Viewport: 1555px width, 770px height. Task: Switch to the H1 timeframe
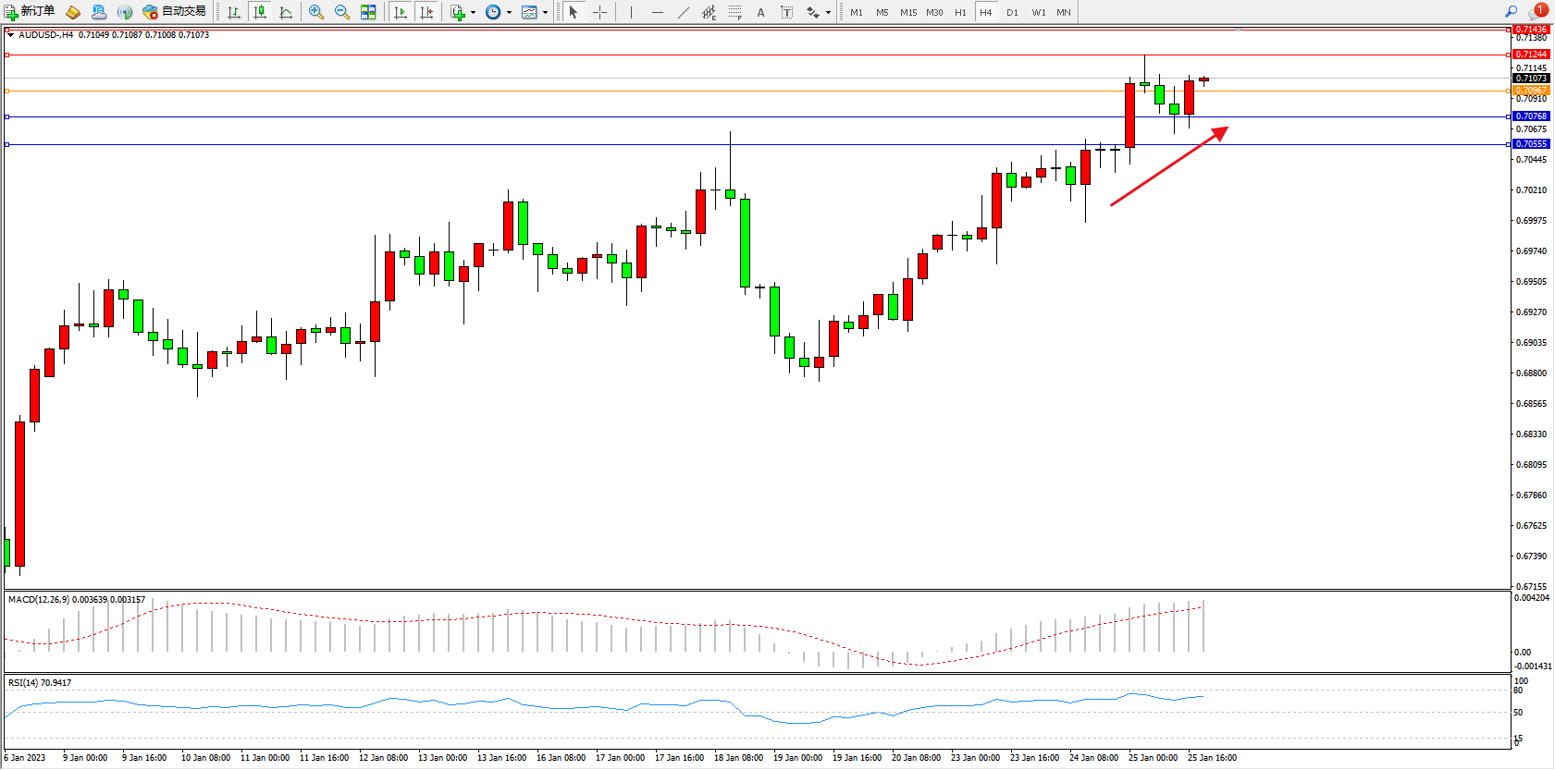point(960,12)
